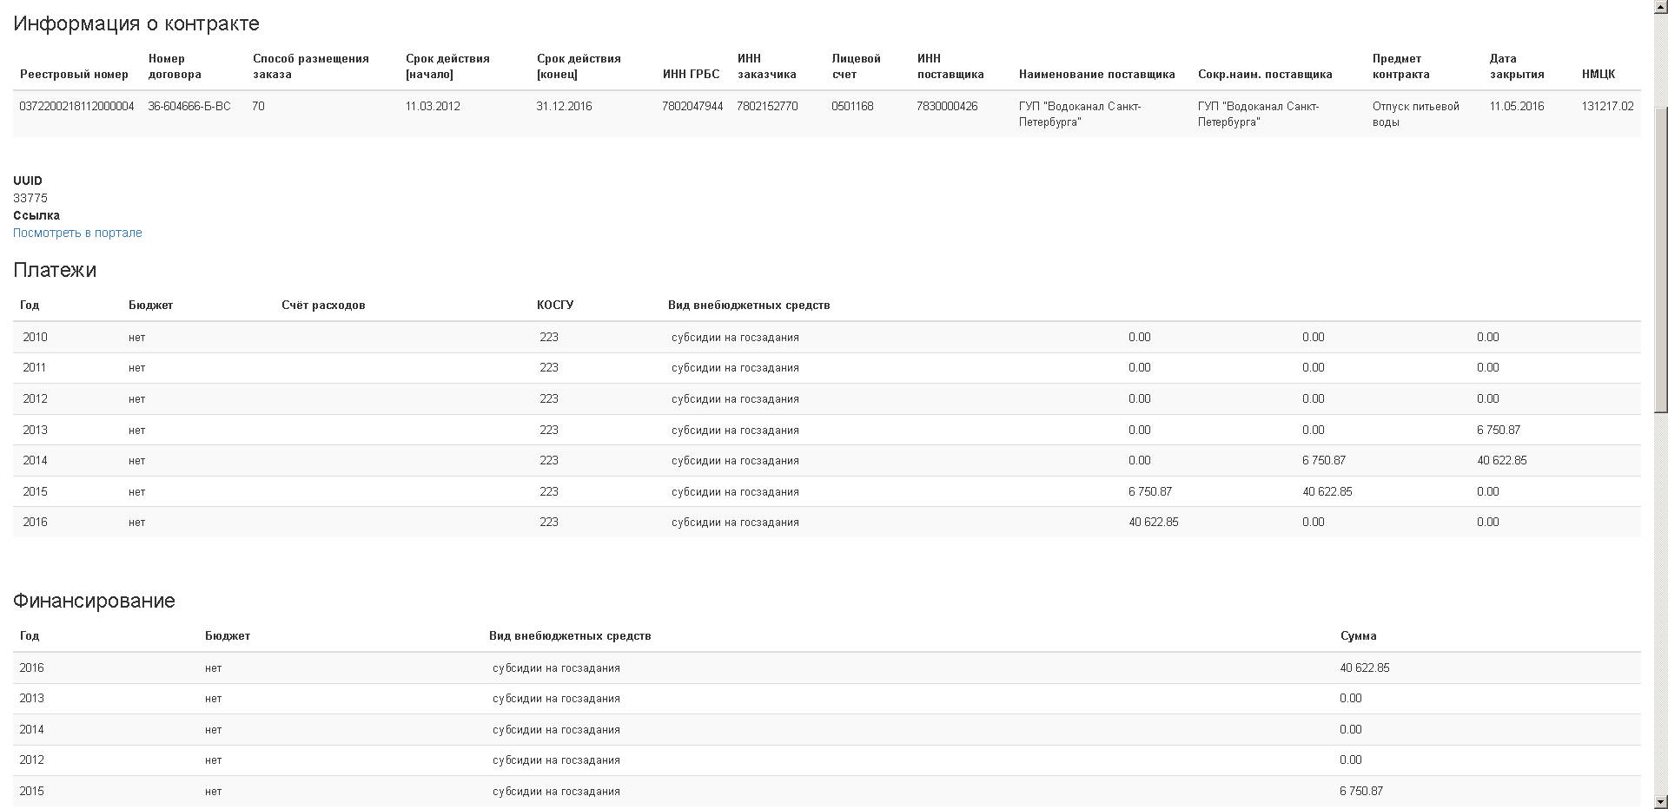Click the 'Информация о контракте' heading
Image resolution: width=1668 pixels, height=809 pixels.
(136, 23)
